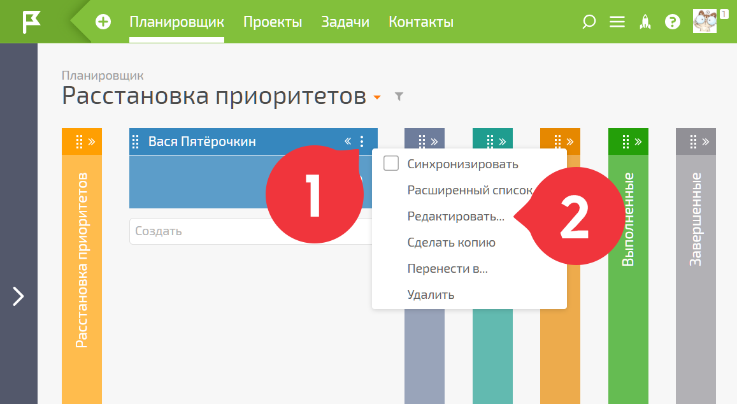
Task: Grab drag handle of Выполненные column
Action: tap(626, 141)
